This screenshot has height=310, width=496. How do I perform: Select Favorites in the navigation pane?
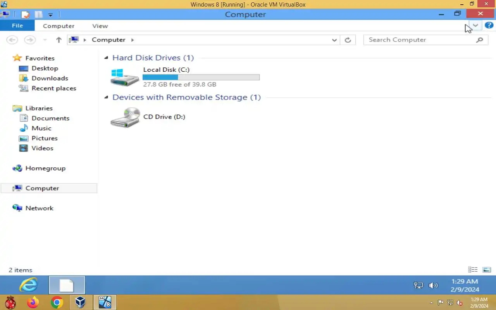tap(40, 58)
